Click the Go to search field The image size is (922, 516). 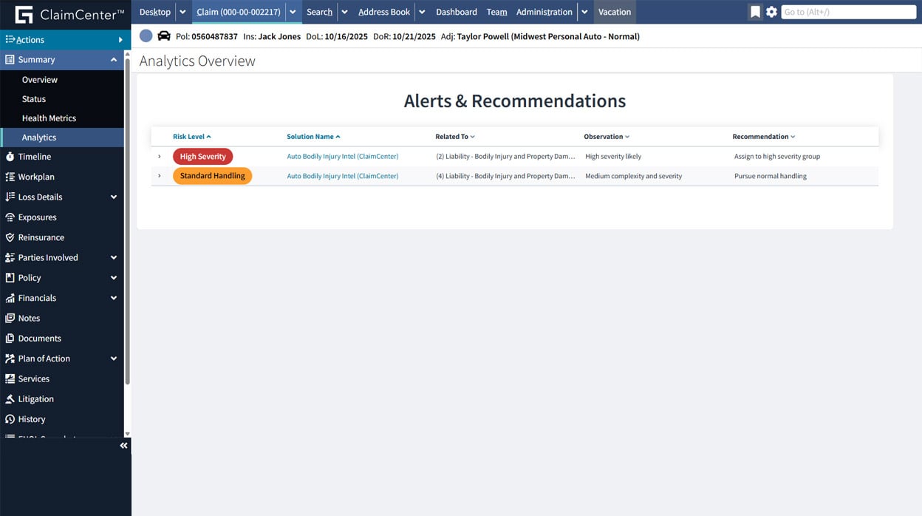pyautogui.click(x=848, y=12)
